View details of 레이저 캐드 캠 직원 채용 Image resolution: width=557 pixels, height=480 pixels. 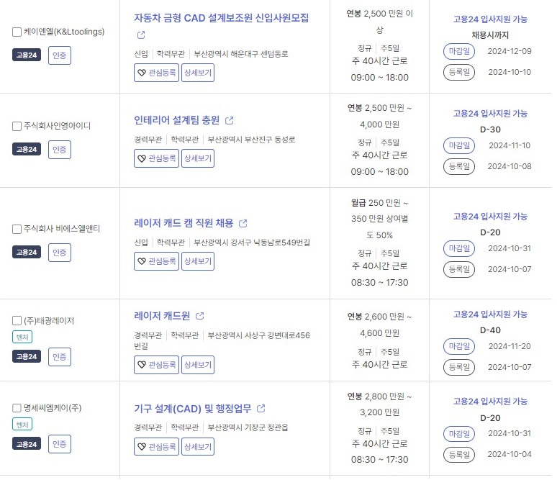[x=198, y=261]
